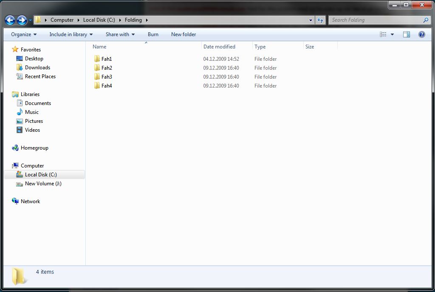Open New Volume (J:) drive
435x292 pixels.
[43, 183]
